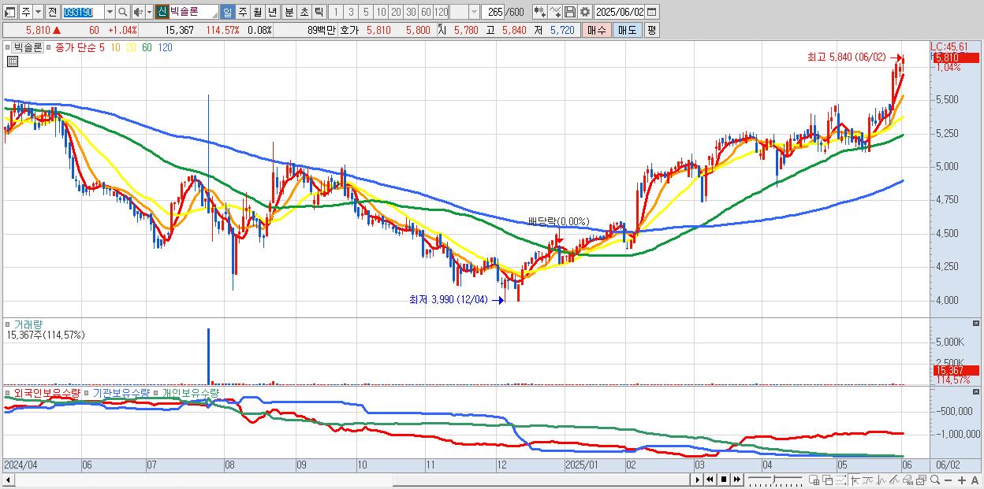Click the interval 3 button

point(351,12)
